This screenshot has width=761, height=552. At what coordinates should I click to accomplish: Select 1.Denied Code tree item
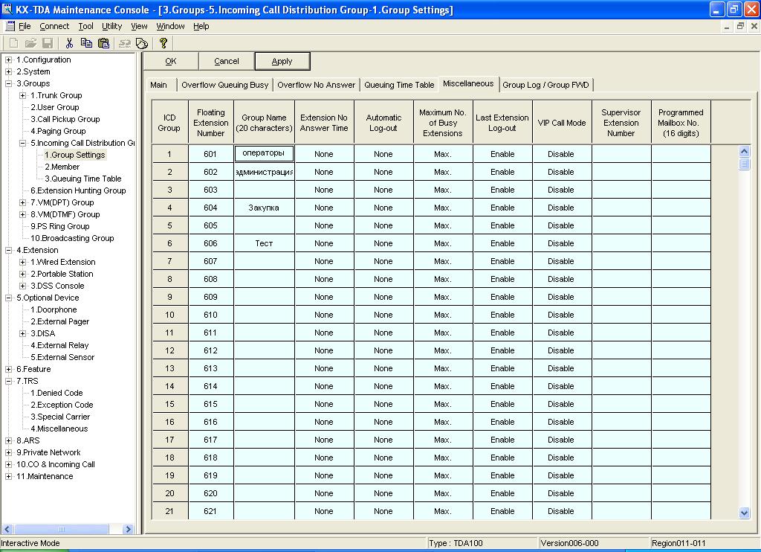[56, 393]
